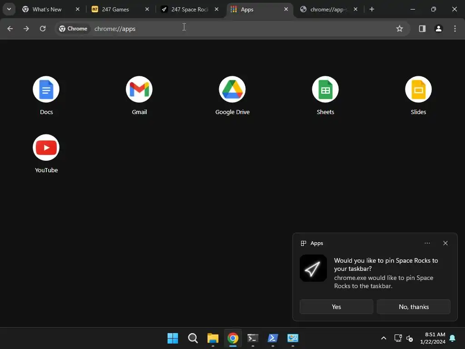Expand the tab search dropdown arrow
This screenshot has width=465, height=349.
9,9
